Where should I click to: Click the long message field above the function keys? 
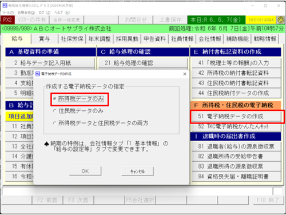(137, 191)
